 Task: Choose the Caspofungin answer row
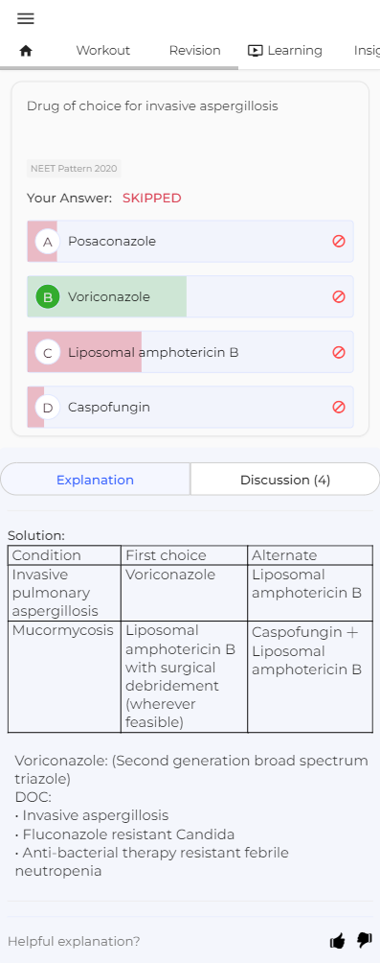(190, 408)
